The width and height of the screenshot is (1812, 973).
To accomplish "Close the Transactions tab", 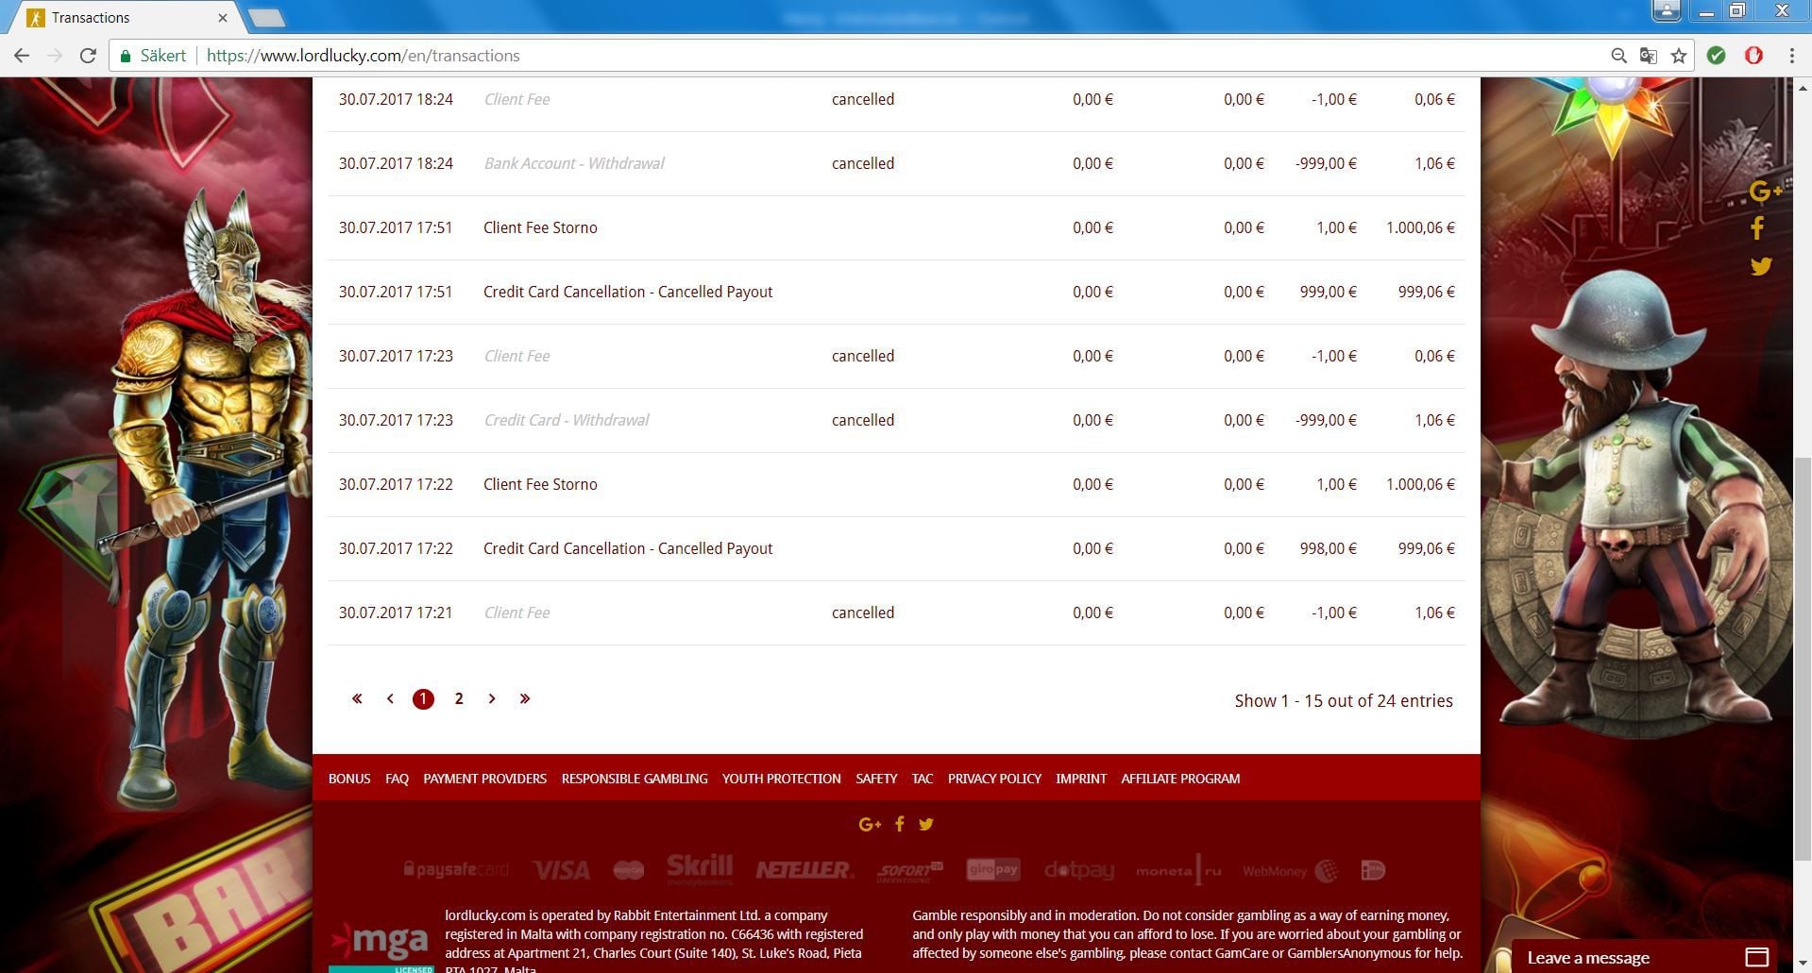I will pyautogui.click(x=223, y=17).
